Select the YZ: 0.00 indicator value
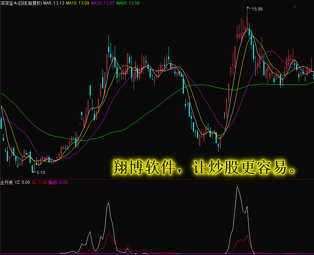 point(22,182)
